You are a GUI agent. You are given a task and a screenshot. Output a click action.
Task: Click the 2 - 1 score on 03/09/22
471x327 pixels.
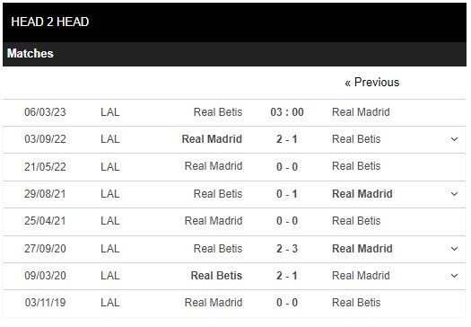(287, 139)
